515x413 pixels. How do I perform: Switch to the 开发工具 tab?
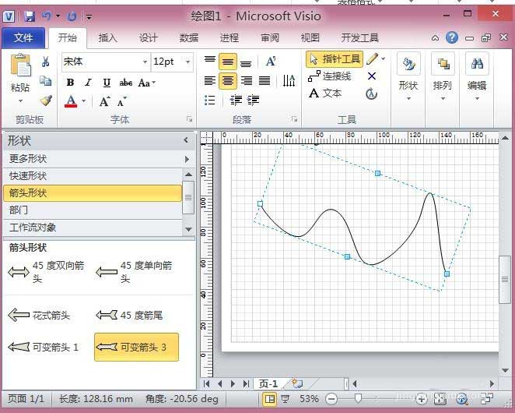pos(360,38)
